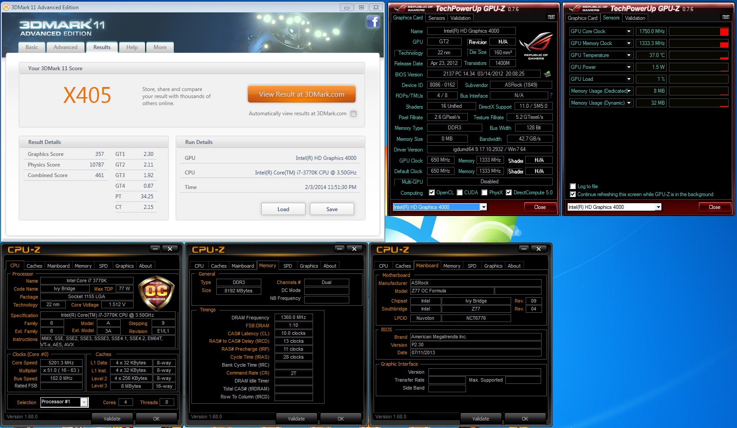This screenshot has height=428, width=737.
Task: Click the Load button in Run Details
Action: [x=283, y=209]
